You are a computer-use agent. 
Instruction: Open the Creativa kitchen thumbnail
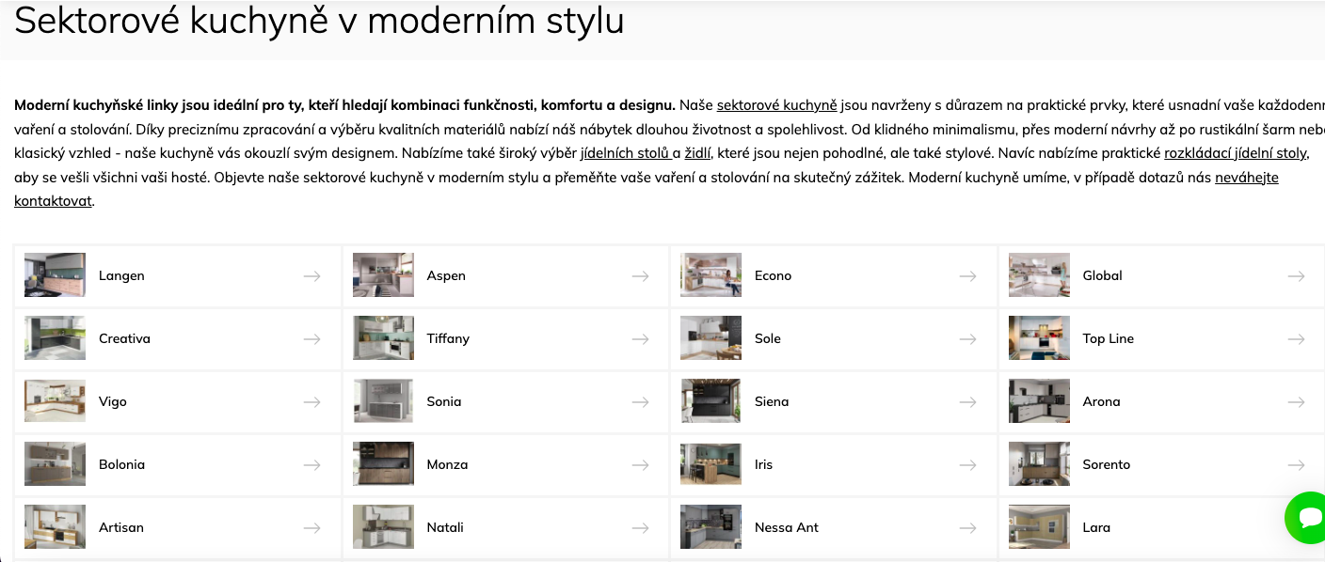point(55,338)
